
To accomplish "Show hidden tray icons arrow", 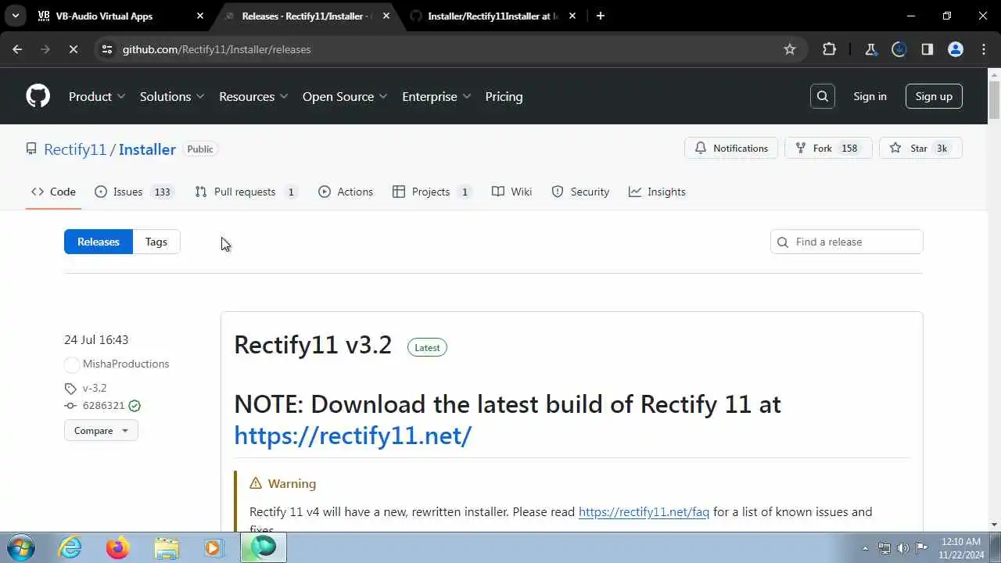I will 865,548.
